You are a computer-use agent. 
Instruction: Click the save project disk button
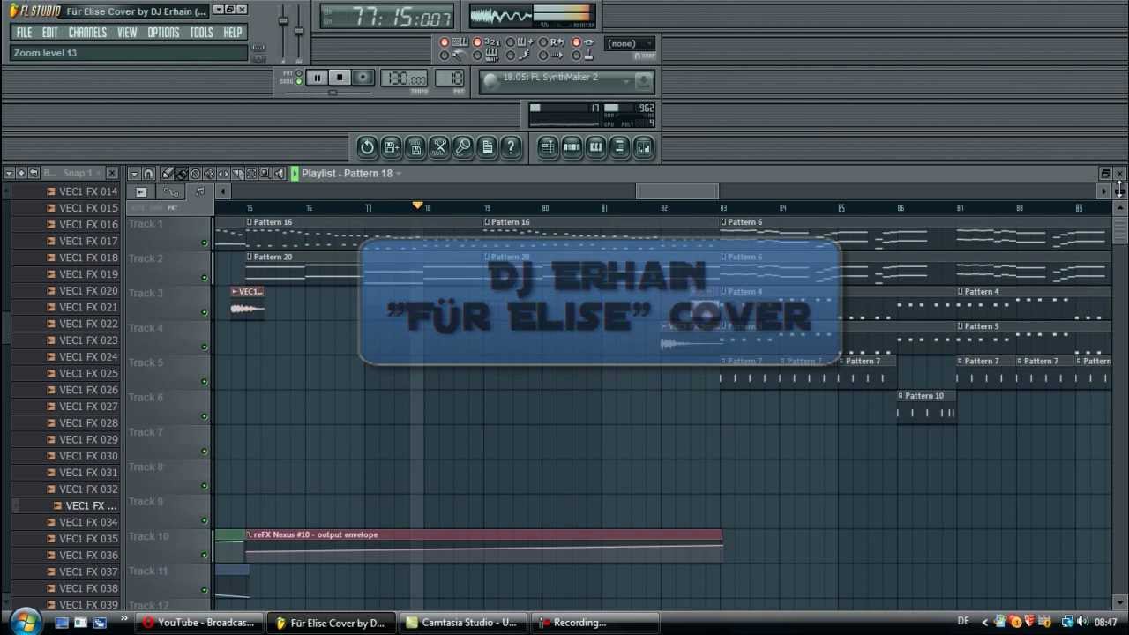point(415,147)
